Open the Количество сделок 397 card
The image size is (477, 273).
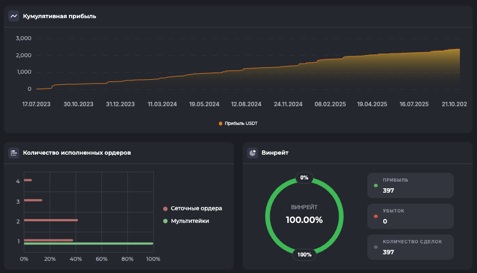coord(410,247)
